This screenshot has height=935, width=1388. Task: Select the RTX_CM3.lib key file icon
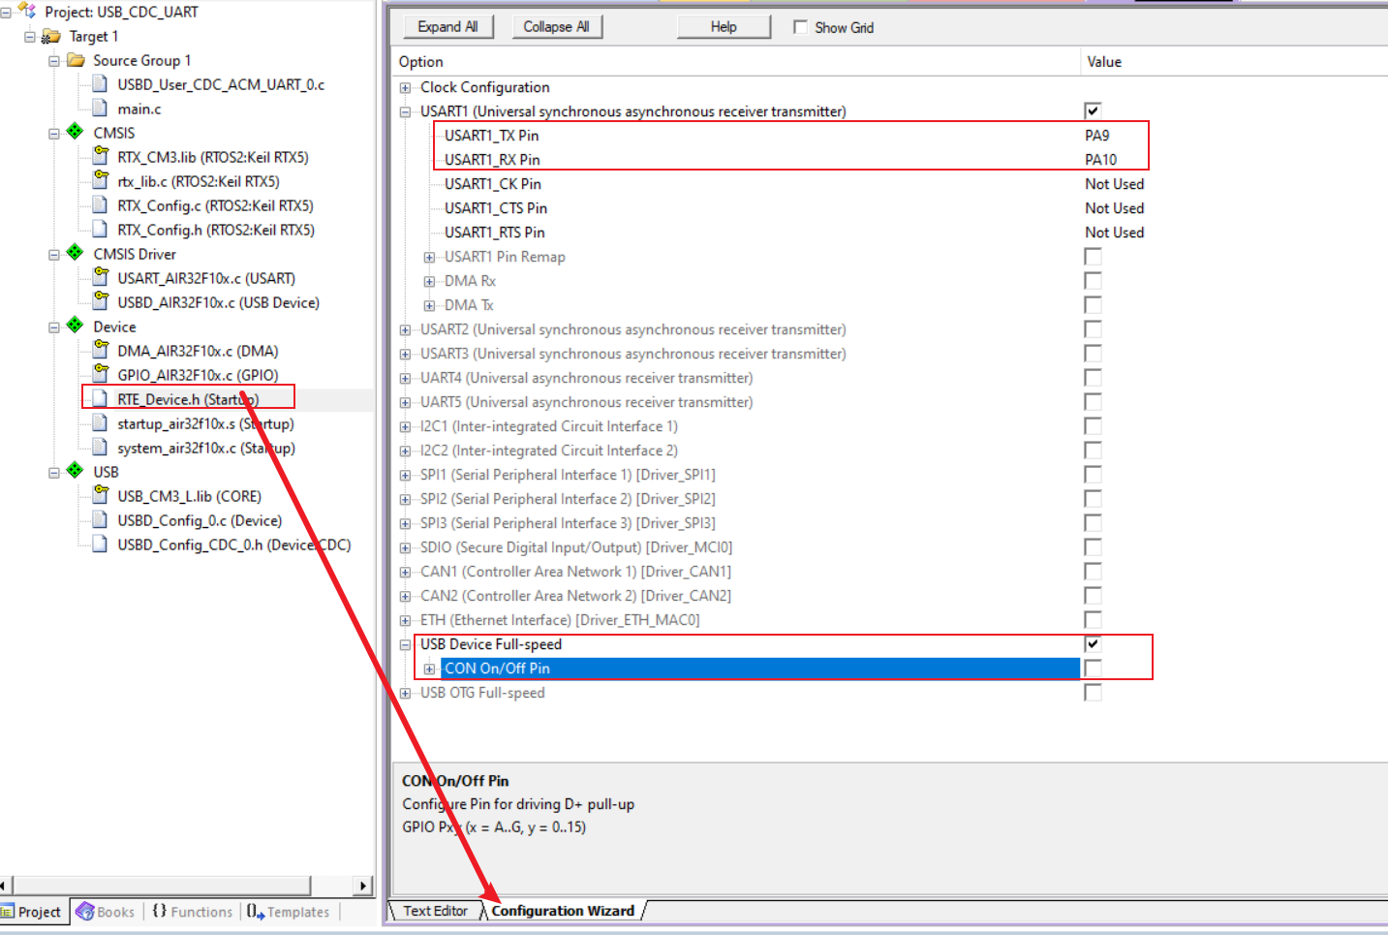[100, 156]
